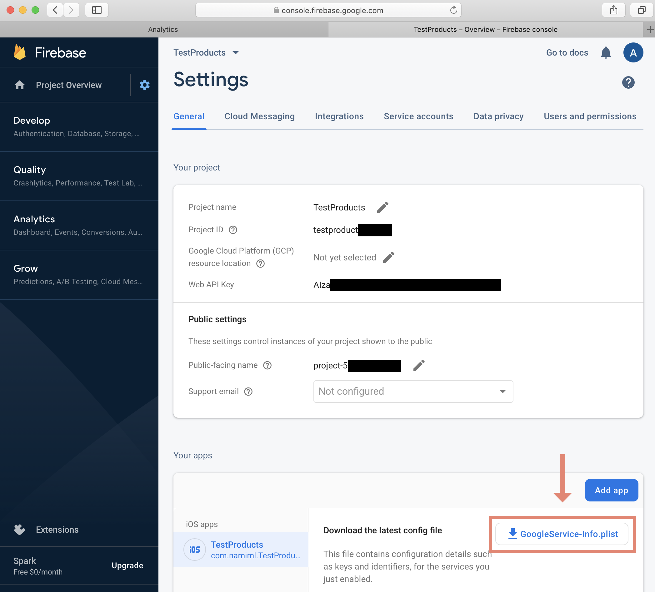Click the Project ID help icon
The height and width of the screenshot is (592, 655).
point(233,230)
